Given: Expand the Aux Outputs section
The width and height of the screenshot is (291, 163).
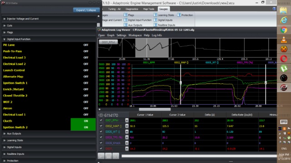Looking at the screenshot, I should (x=49, y=134).
